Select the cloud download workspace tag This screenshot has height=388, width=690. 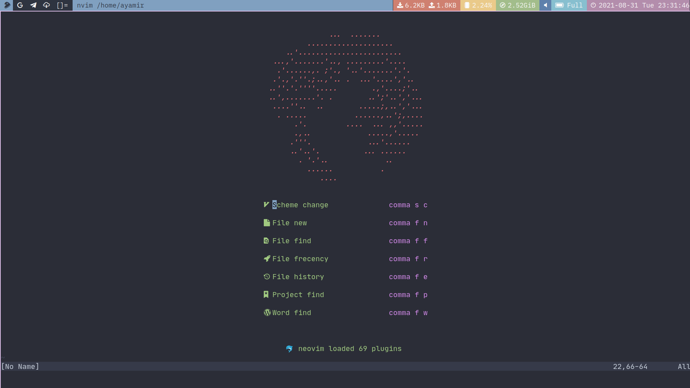46,5
